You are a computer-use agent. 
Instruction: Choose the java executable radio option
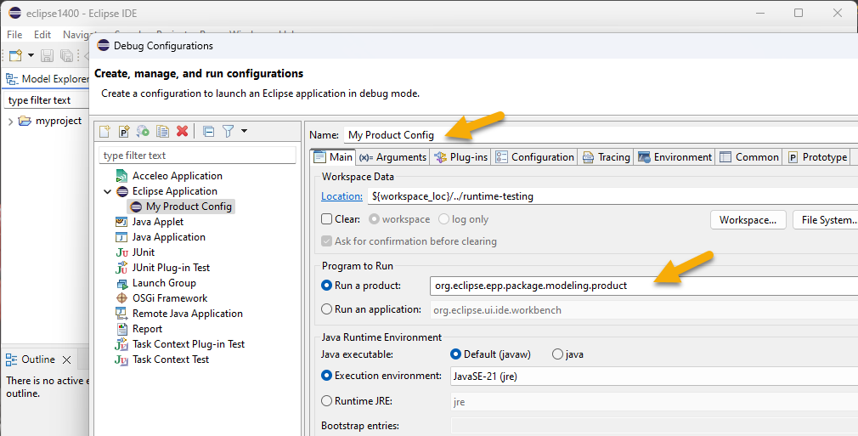[x=558, y=354]
